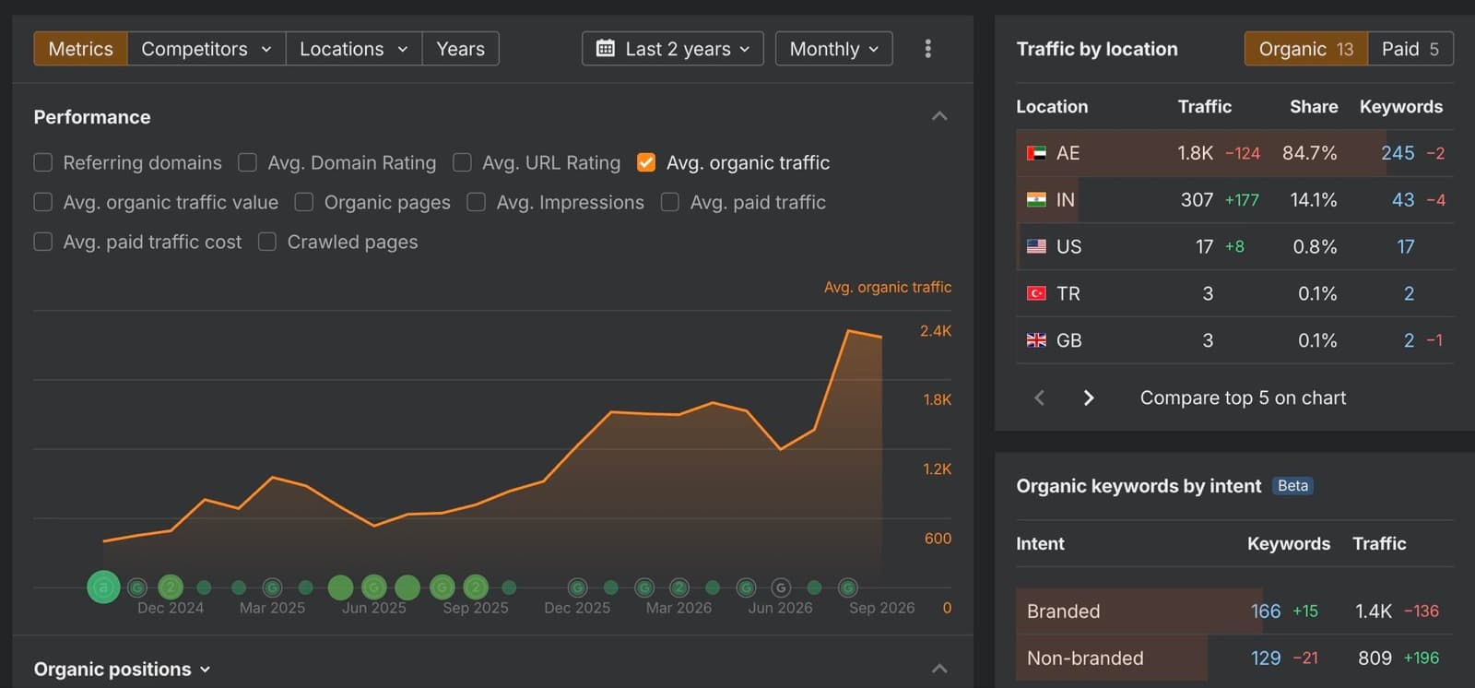Screen dimensions: 1475x688
Task: Select the Organic 13 tab
Action: coord(1306,49)
